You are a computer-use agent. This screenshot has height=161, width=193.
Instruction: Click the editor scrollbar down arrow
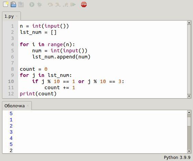click(x=189, y=96)
